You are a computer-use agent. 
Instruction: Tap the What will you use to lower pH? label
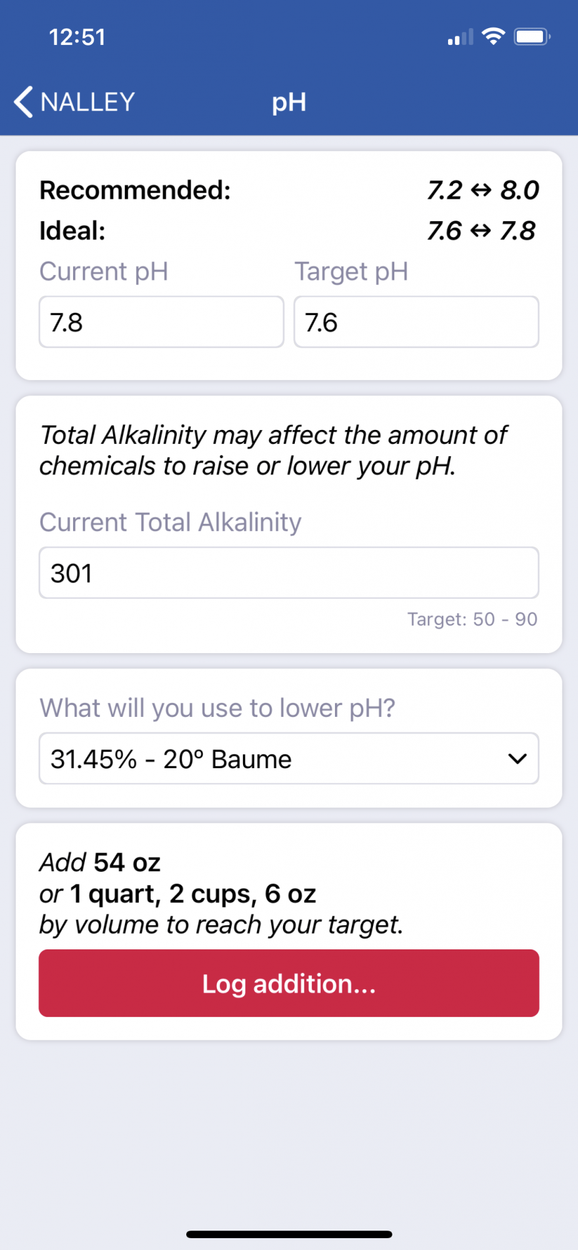coord(217,708)
